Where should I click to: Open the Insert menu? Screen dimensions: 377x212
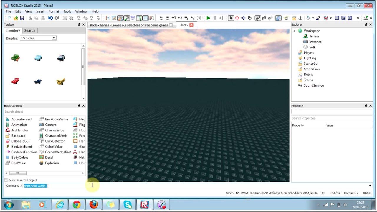[x=40, y=11]
